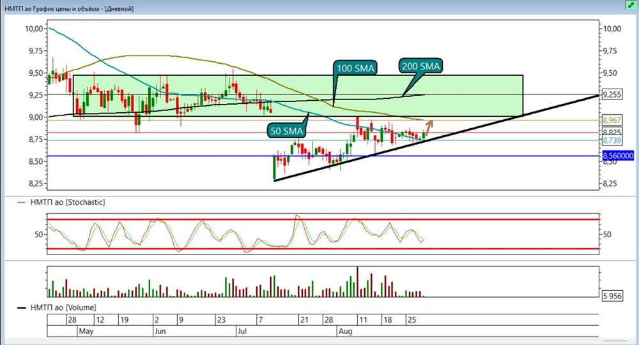Click the НМТП ао [Volume] legend label

(x=63, y=307)
